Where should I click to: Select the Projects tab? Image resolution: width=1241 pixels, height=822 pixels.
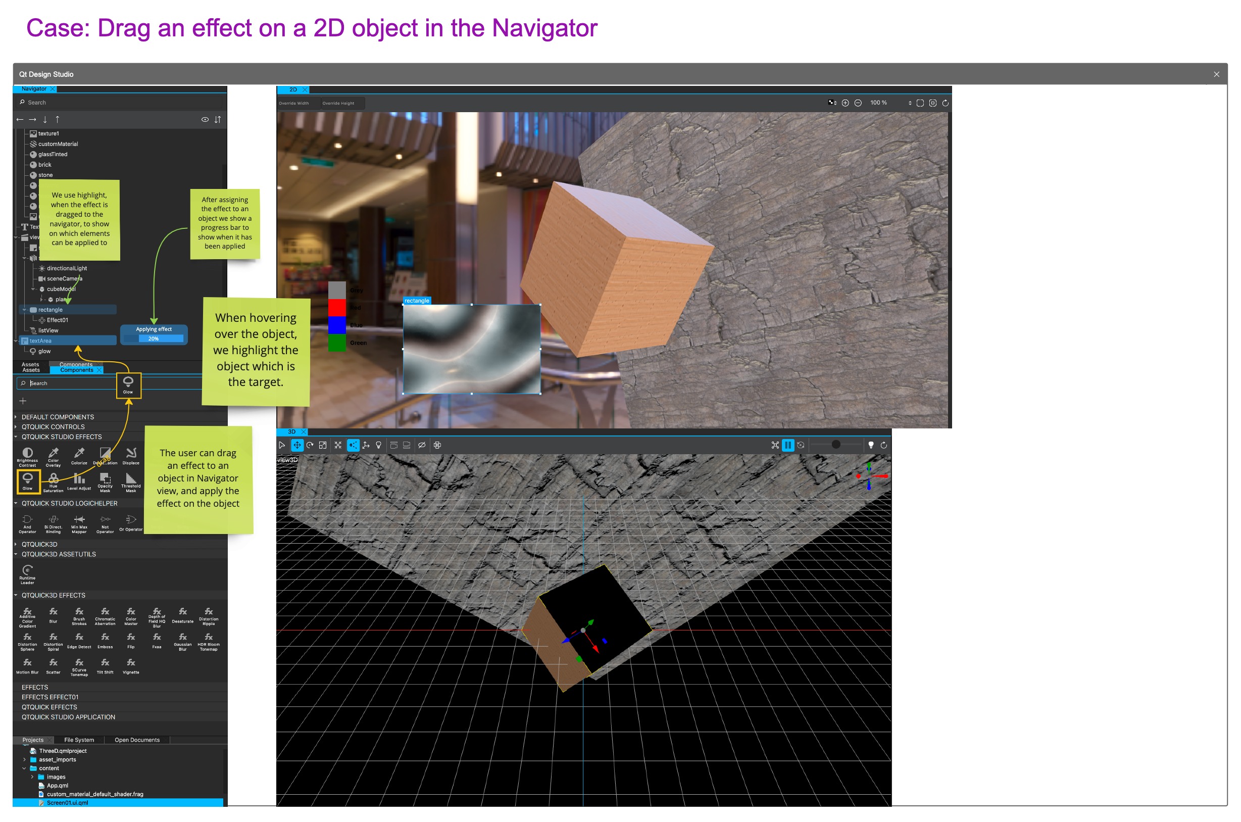[x=33, y=740]
